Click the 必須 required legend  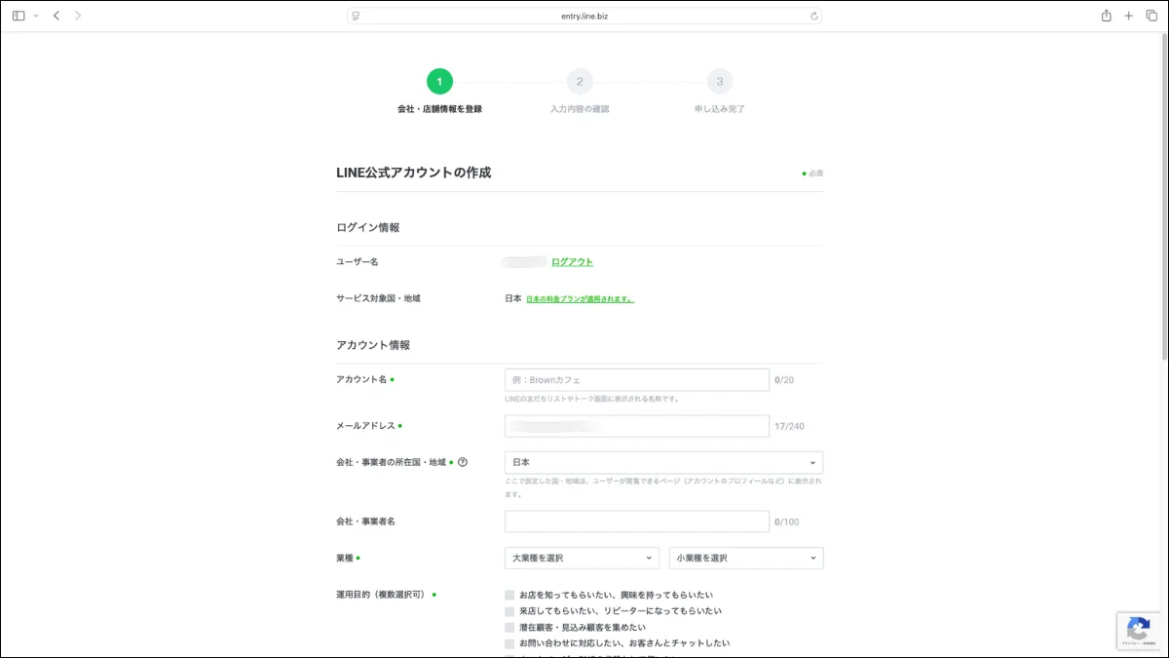pyautogui.click(x=812, y=174)
